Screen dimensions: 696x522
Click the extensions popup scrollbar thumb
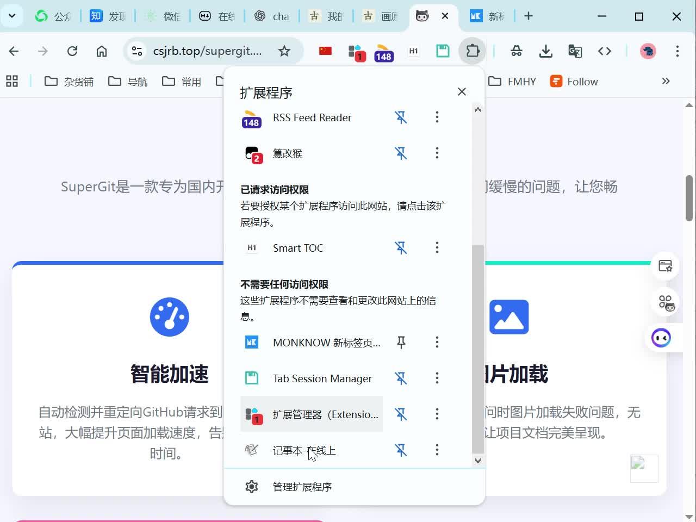coord(477,349)
